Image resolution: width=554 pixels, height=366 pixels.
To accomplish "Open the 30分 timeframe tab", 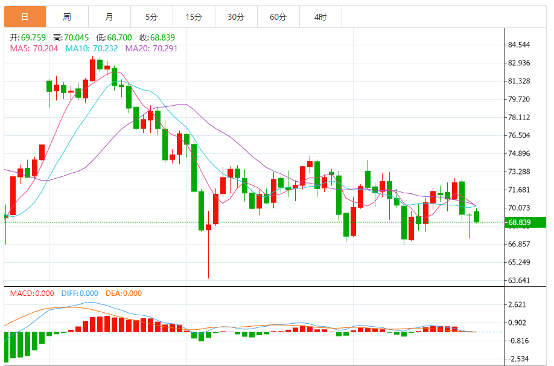I will (x=236, y=17).
